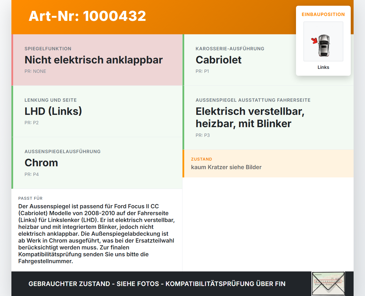The width and height of the screenshot is (365, 296).
Task: Open the envelope document thumbnail in footer
Action: pos(328,284)
